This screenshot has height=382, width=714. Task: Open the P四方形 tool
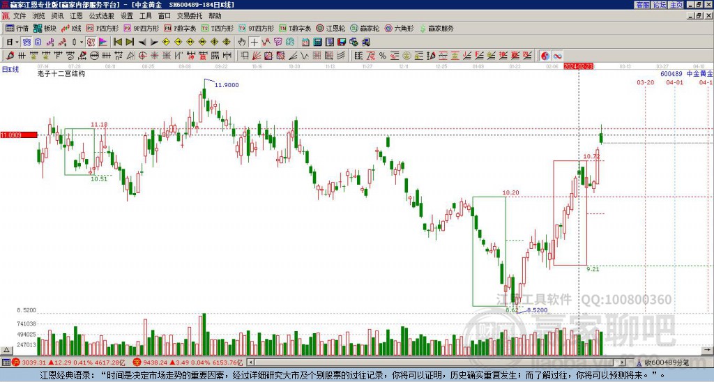pos(102,28)
